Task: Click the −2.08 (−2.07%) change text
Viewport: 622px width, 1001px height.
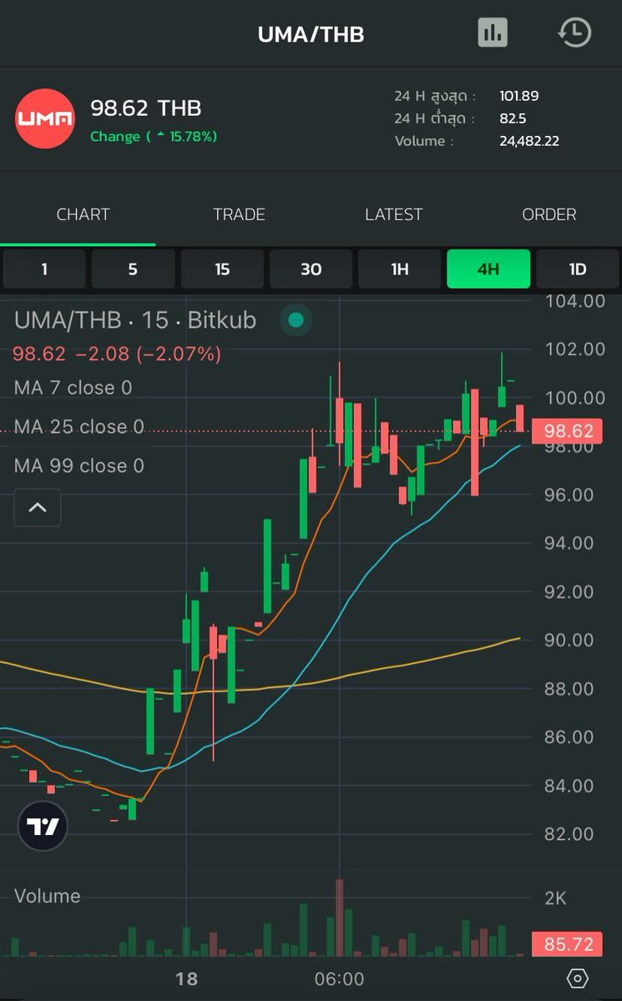Action: point(149,354)
